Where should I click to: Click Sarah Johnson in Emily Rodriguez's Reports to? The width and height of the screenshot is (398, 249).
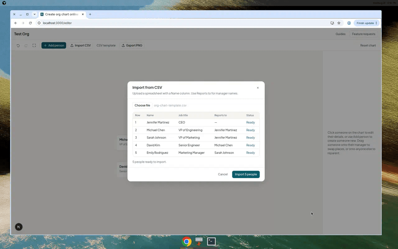pyautogui.click(x=224, y=153)
